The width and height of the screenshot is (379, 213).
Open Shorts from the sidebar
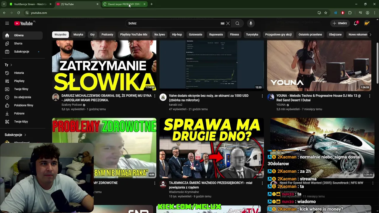coord(22,43)
